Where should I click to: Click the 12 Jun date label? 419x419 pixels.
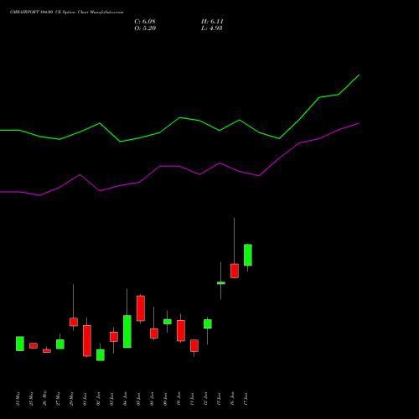(x=206, y=399)
